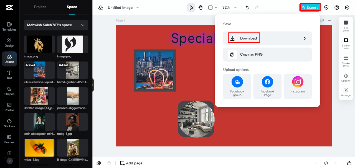Click the delete page trash icon

click(109, 163)
